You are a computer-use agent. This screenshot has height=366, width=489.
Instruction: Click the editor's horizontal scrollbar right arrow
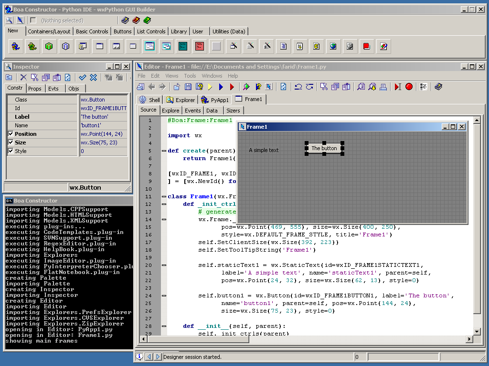tap(469, 339)
